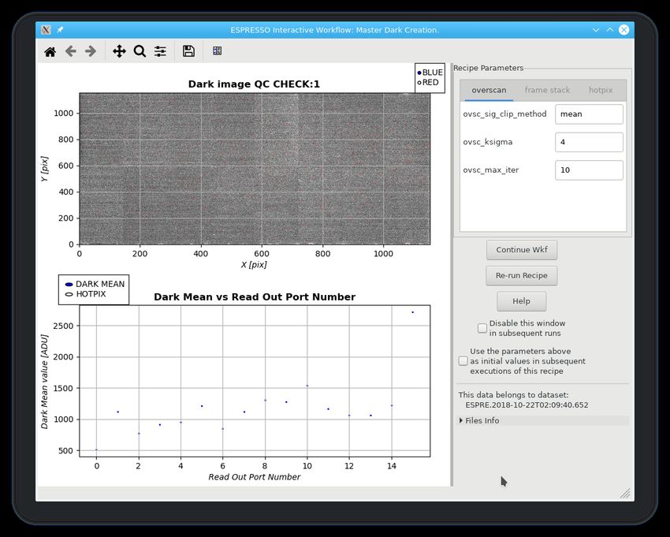Go forward to next plot view
Viewport: 670px width, 537px height.
pyautogui.click(x=91, y=51)
